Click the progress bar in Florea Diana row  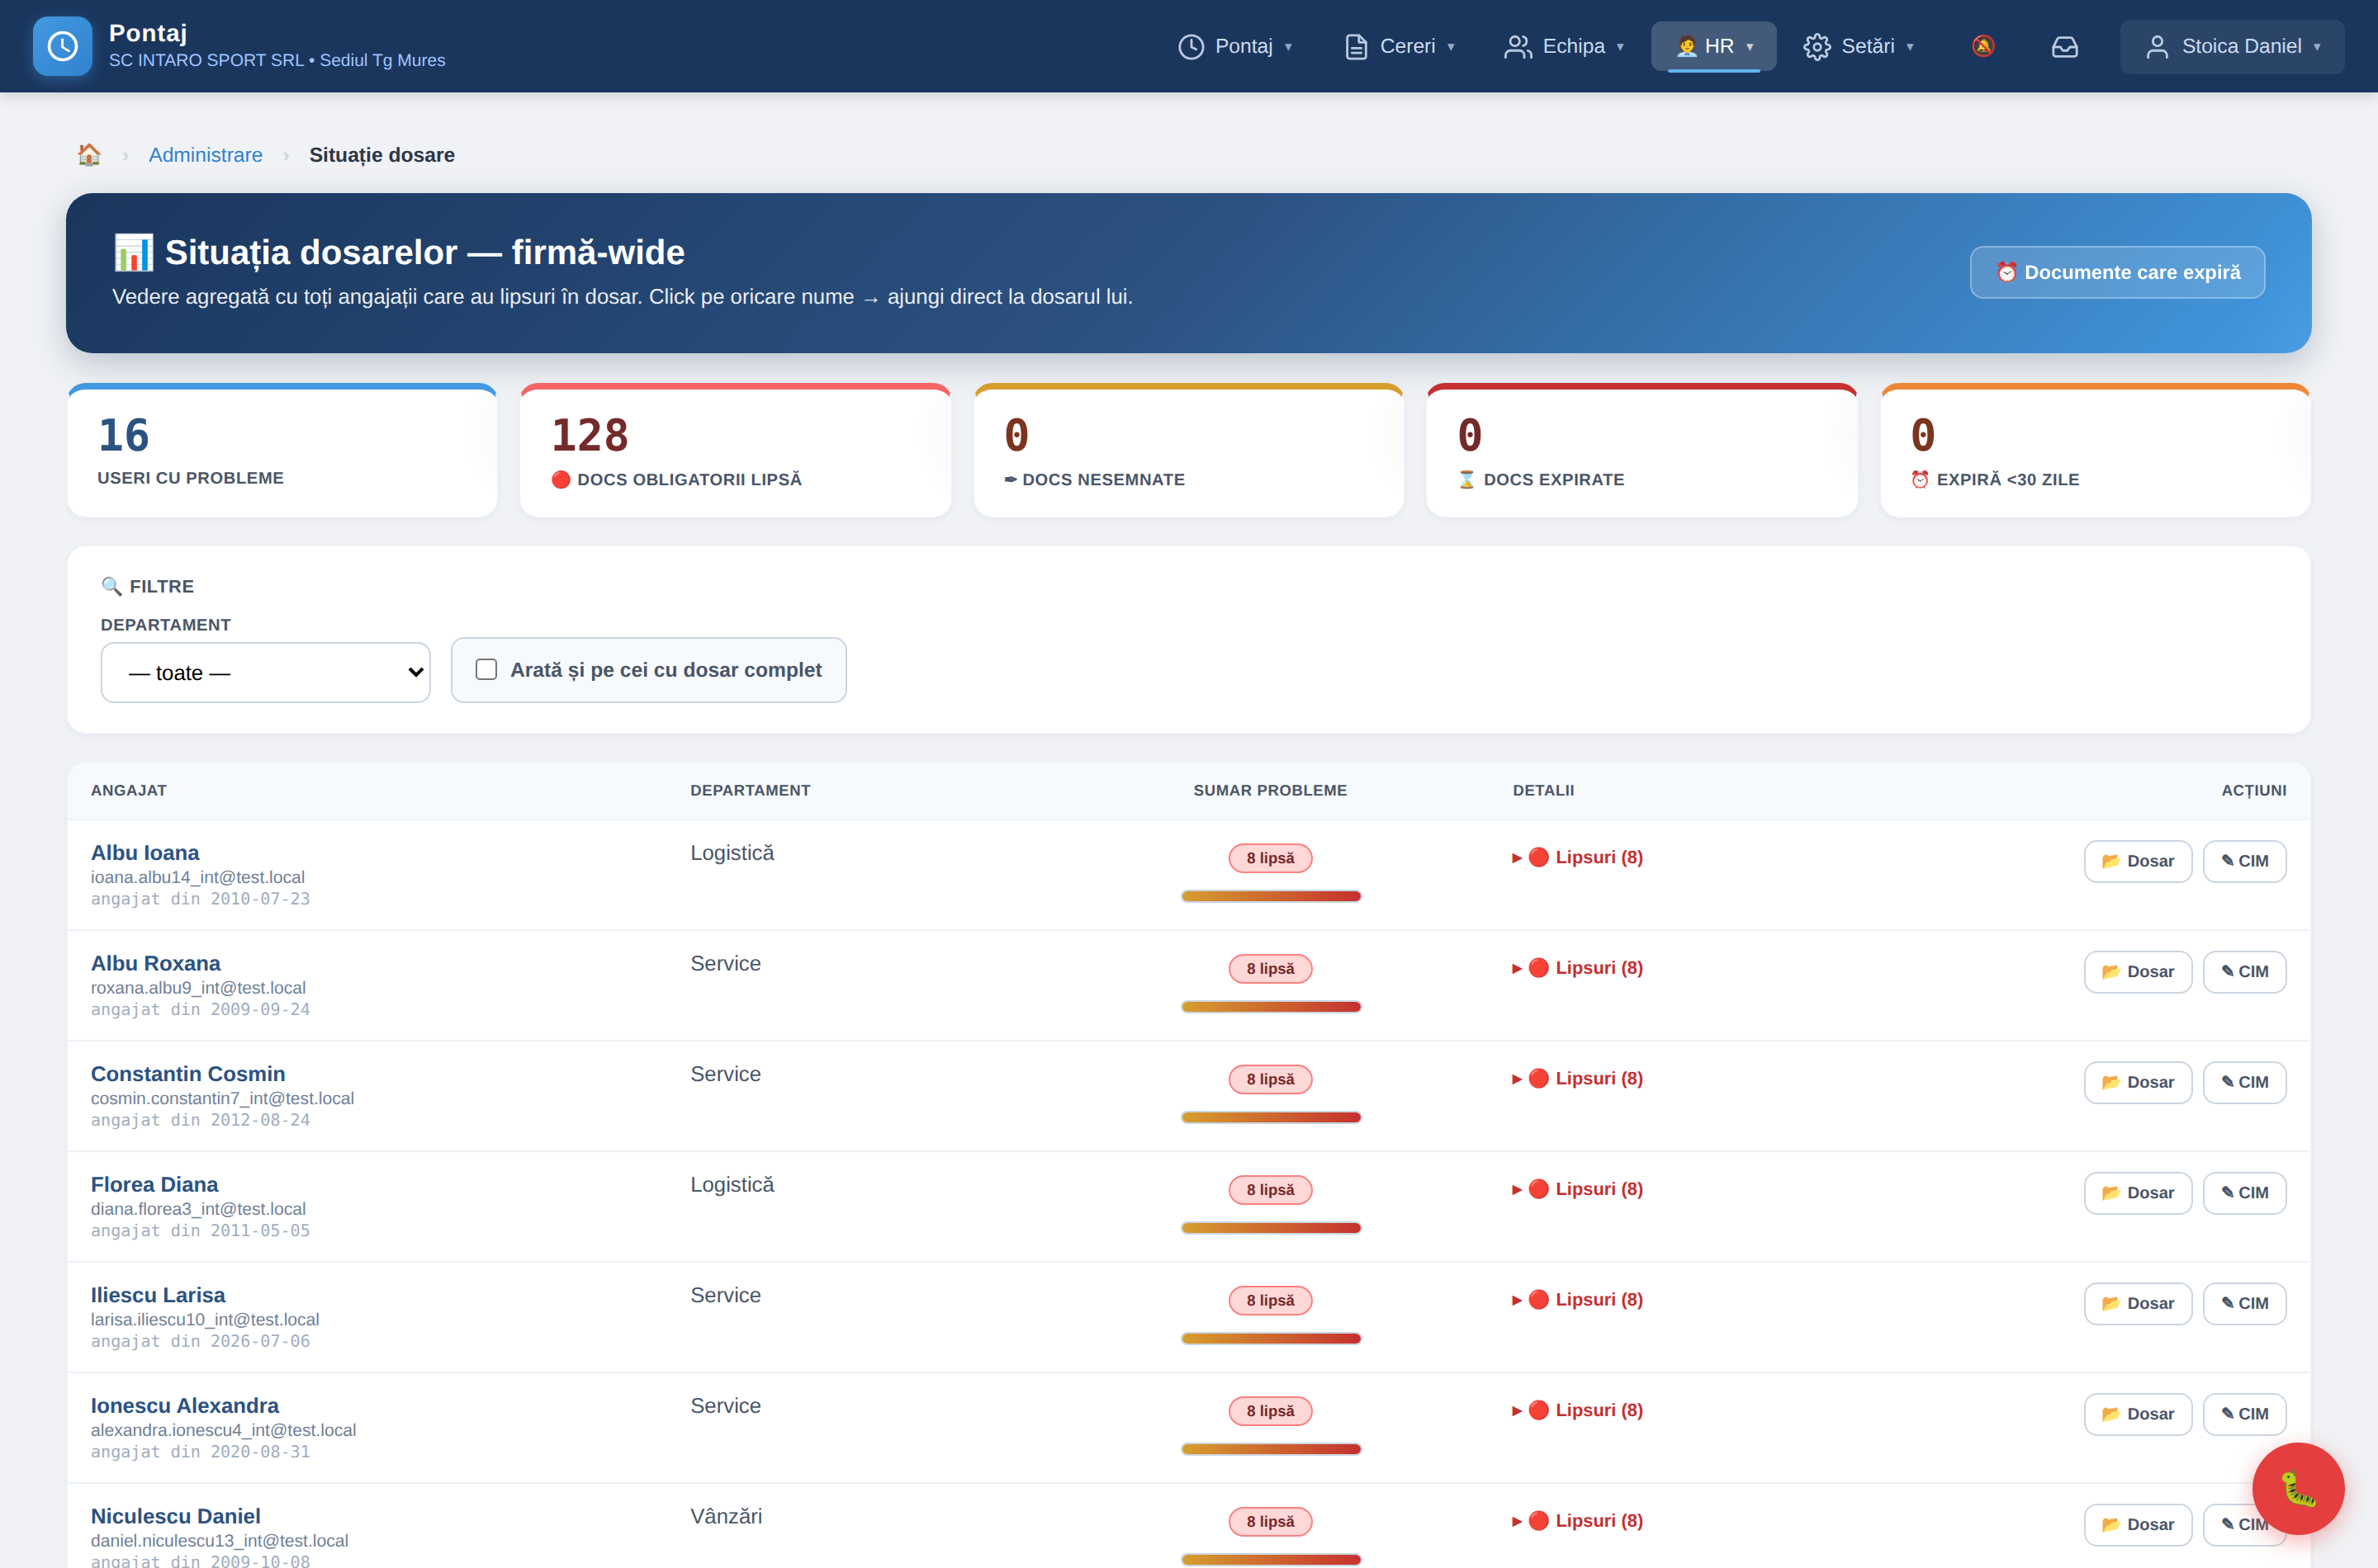(1271, 1228)
